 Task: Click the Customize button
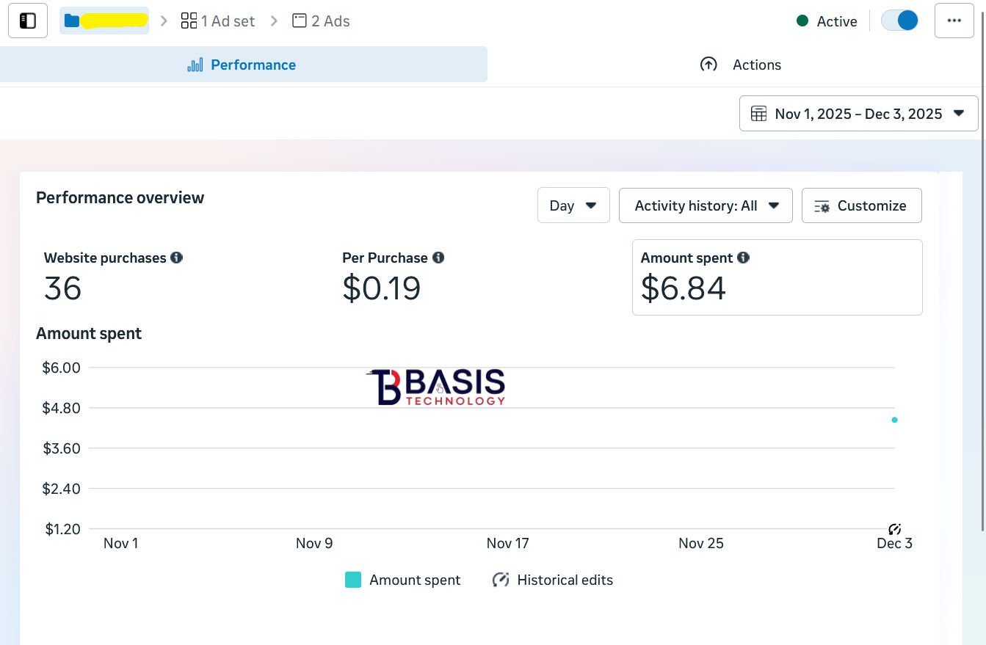coord(861,205)
